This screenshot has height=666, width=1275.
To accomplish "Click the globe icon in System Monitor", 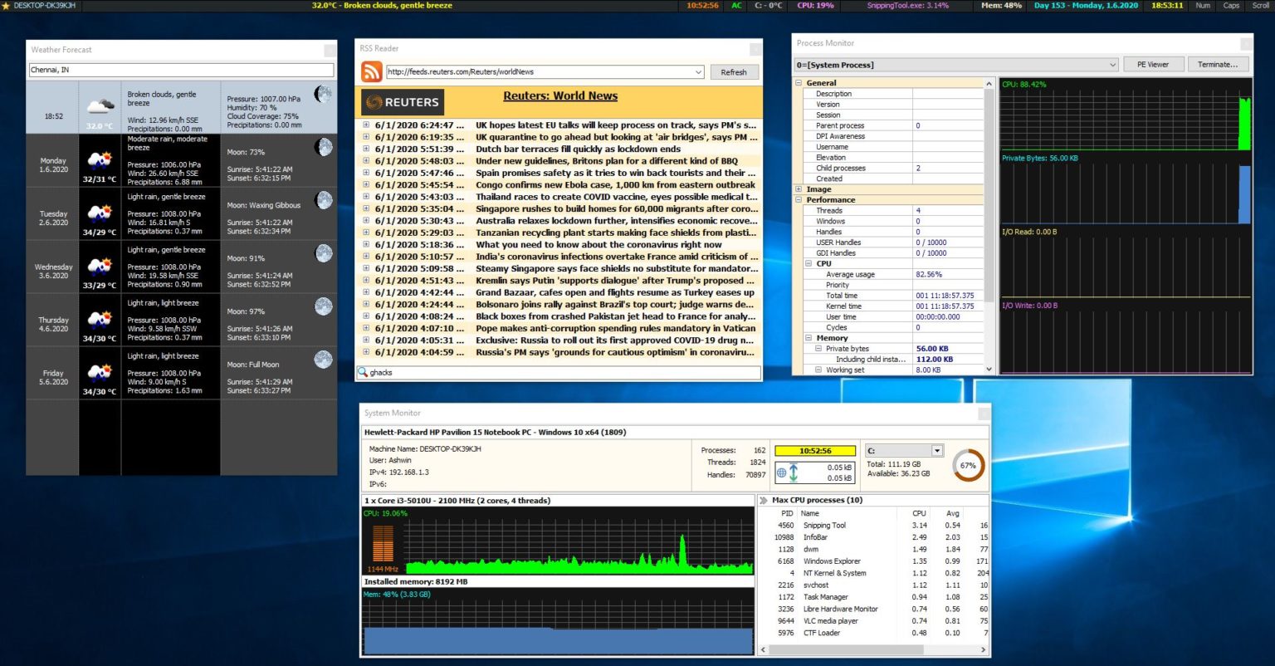I will click(x=782, y=472).
